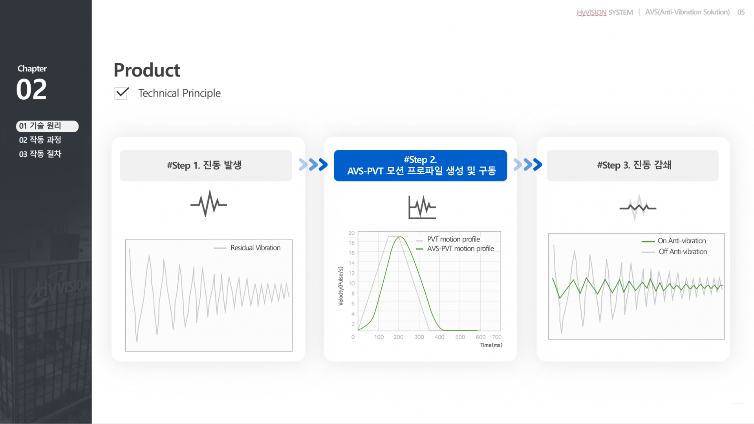Click the green On Anti-vibration legend line

tap(648, 241)
